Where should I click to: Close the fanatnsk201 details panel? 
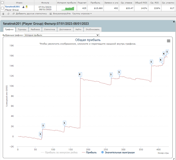point(174,22)
